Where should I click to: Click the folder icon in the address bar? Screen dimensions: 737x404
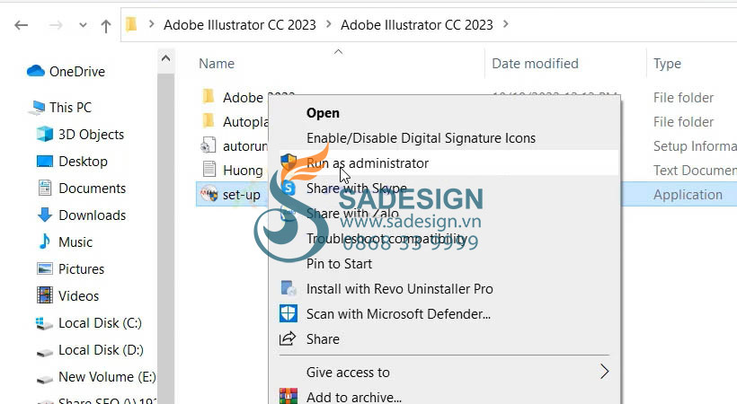click(x=131, y=24)
